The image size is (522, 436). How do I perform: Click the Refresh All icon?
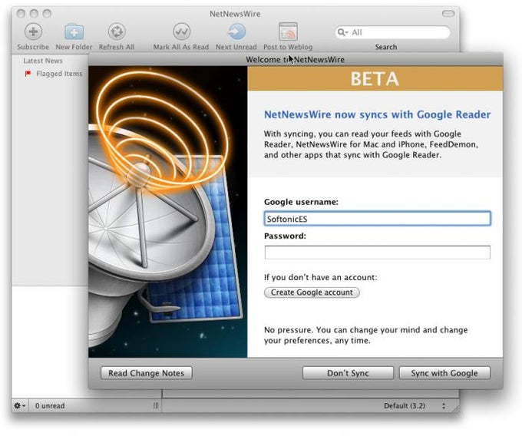(x=117, y=31)
